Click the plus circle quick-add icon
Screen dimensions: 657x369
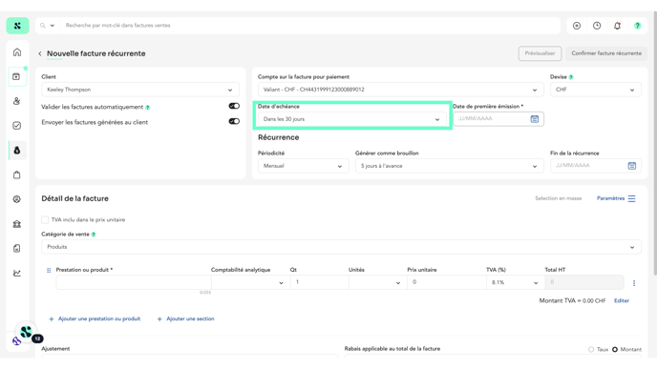[x=577, y=26]
